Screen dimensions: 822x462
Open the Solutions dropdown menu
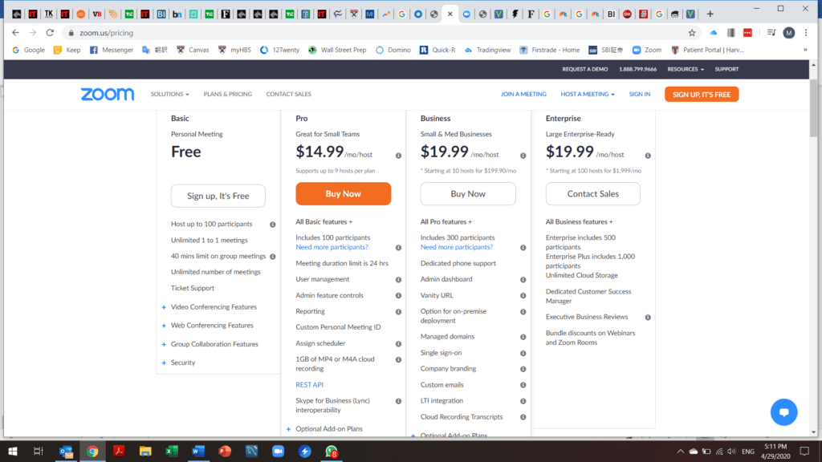click(x=169, y=94)
